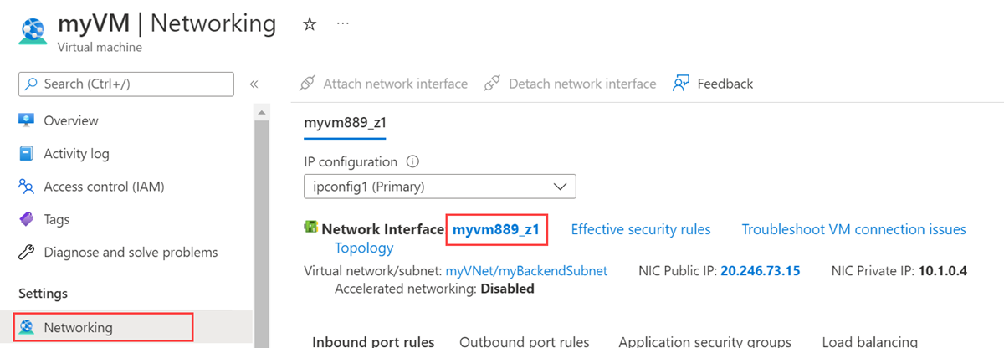Click the Access control (IAM) icon
The height and width of the screenshot is (348, 1004).
pyautogui.click(x=26, y=187)
